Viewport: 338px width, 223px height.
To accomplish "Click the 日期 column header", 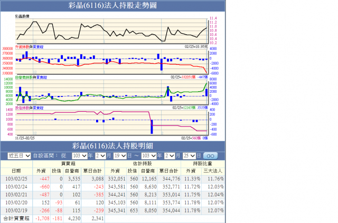I will click(x=16, y=171).
